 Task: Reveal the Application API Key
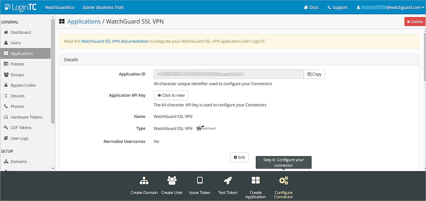171,95
